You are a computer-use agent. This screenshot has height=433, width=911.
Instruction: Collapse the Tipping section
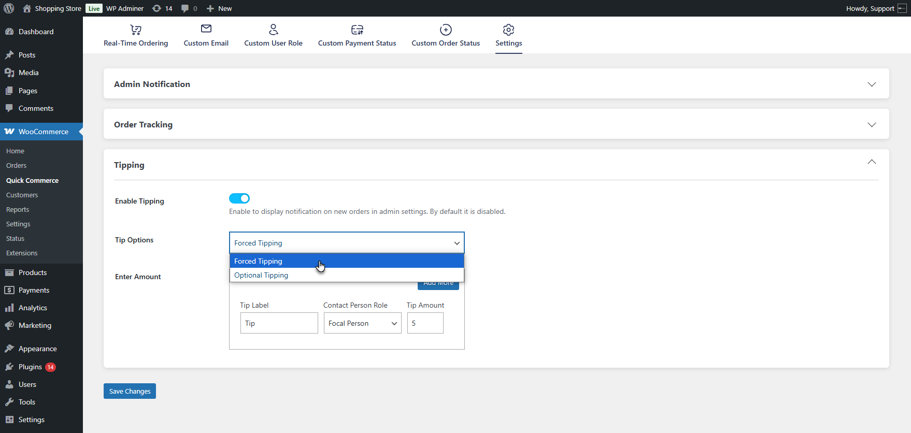pyautogui.click(x=872, y=162)
